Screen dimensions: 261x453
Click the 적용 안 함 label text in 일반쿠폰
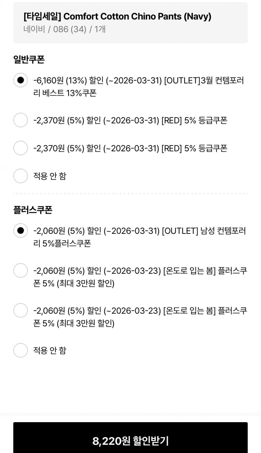(50, 176)
